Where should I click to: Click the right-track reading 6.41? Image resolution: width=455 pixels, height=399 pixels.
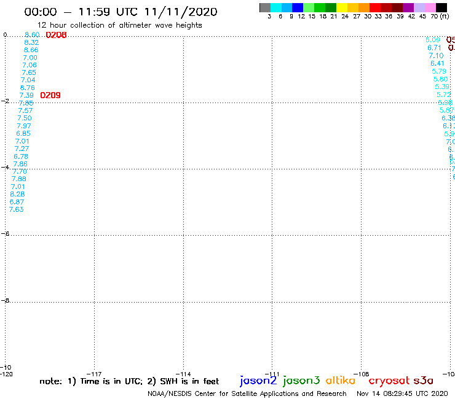pyautogui.click(x=437, y=63)
